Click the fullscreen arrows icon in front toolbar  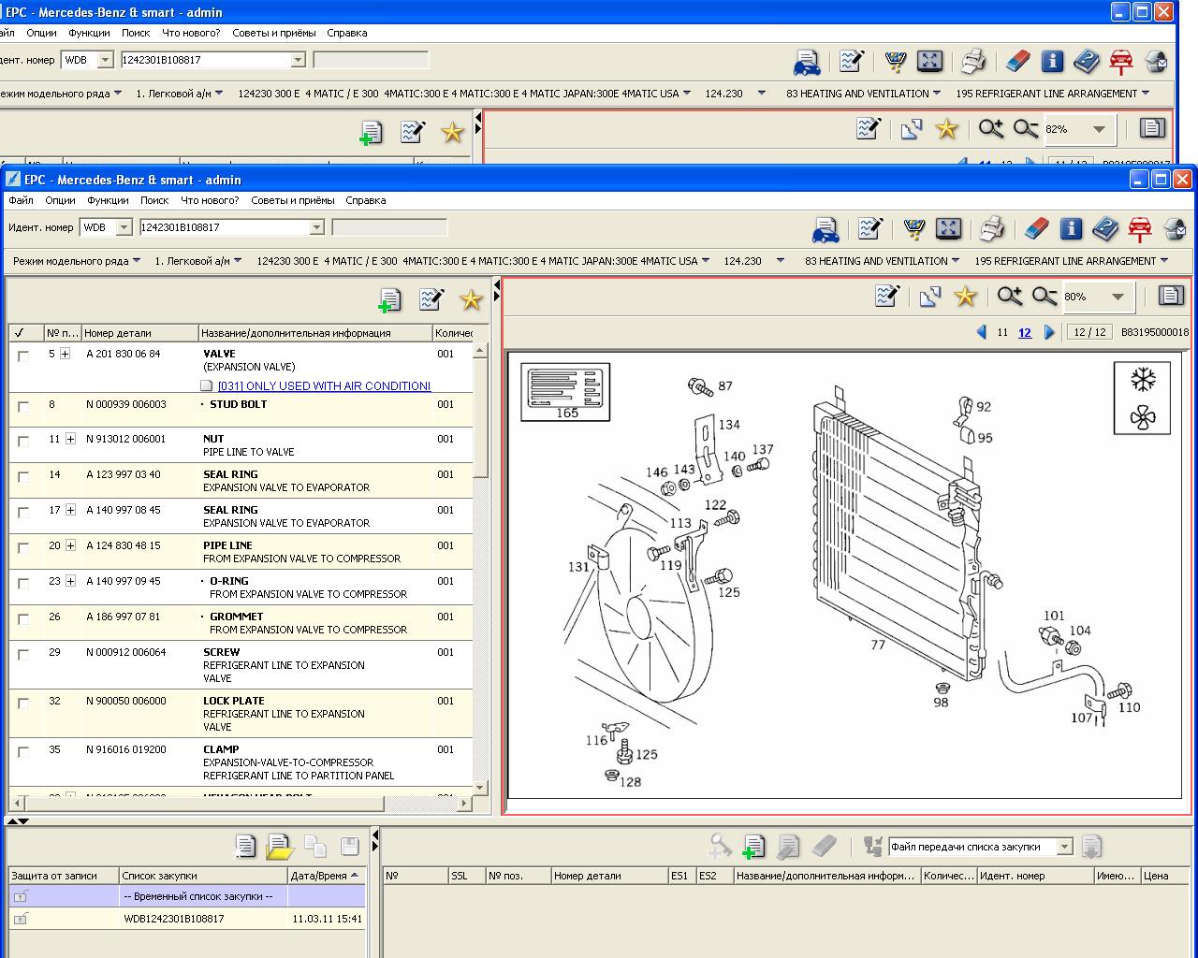tap(948, 229)
